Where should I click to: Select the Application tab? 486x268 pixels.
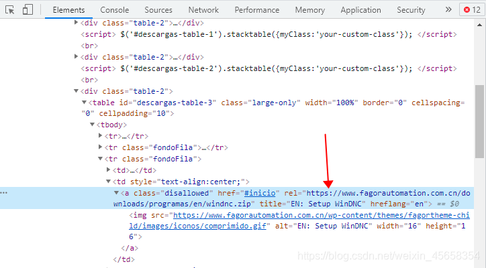click(360, 10)
